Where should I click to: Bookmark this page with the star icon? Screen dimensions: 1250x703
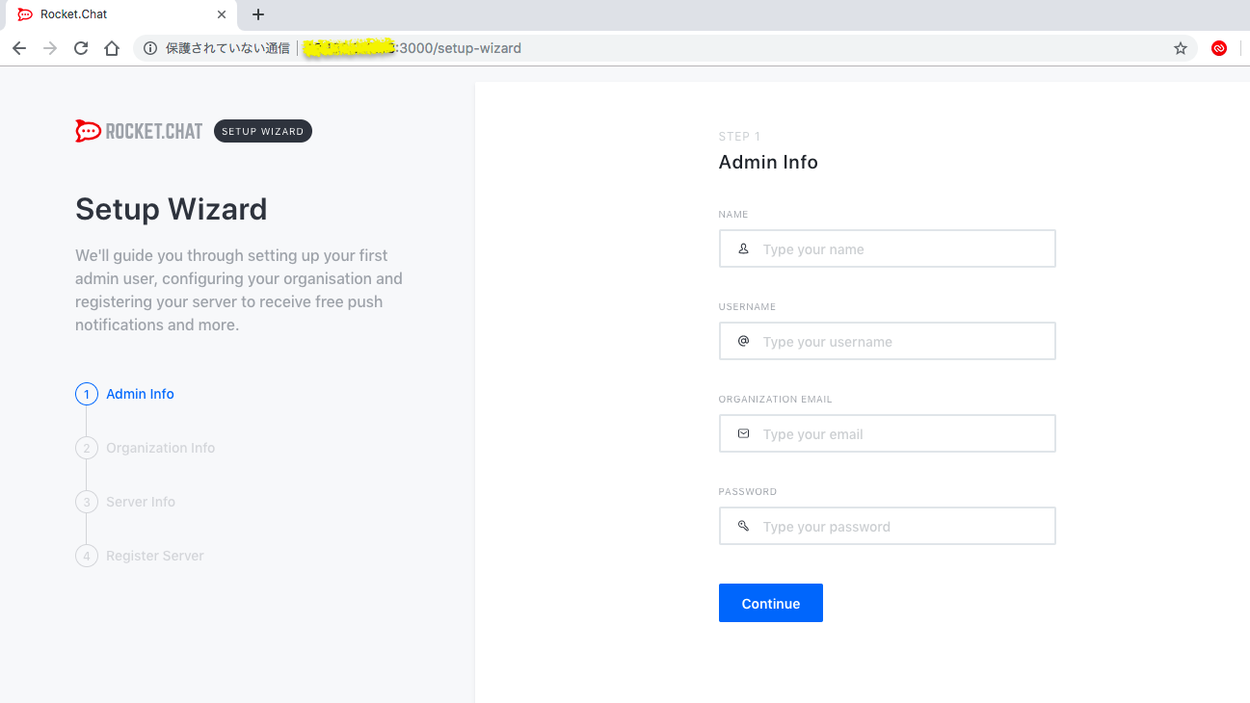[1181, 48]
